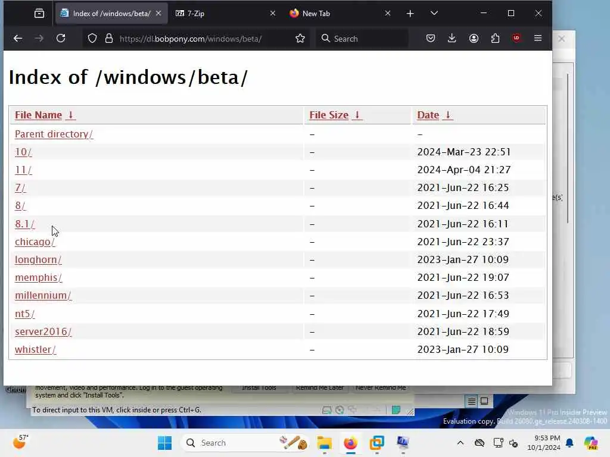Open the 11/ folder
The width and height of the screenshot is (610, 457).
click(x=23, y=170)
